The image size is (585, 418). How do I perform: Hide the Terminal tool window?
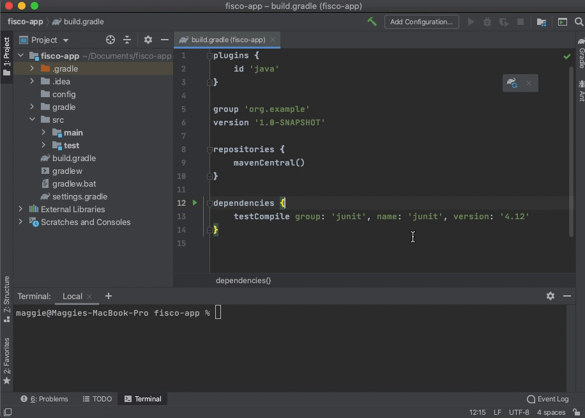pos(567,296)
